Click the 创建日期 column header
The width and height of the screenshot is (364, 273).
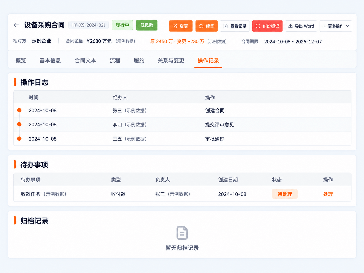point(228,180)
